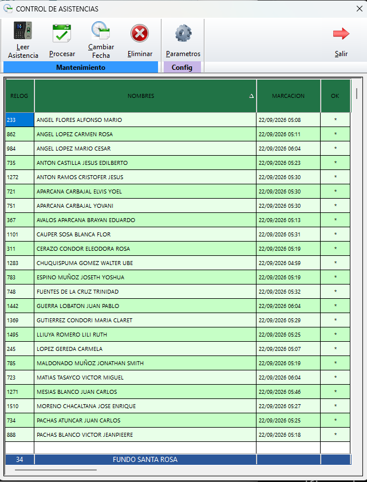367x482 pixels.
Task: Click the Salir red arrow icon
Action: [x=341, y=34]
